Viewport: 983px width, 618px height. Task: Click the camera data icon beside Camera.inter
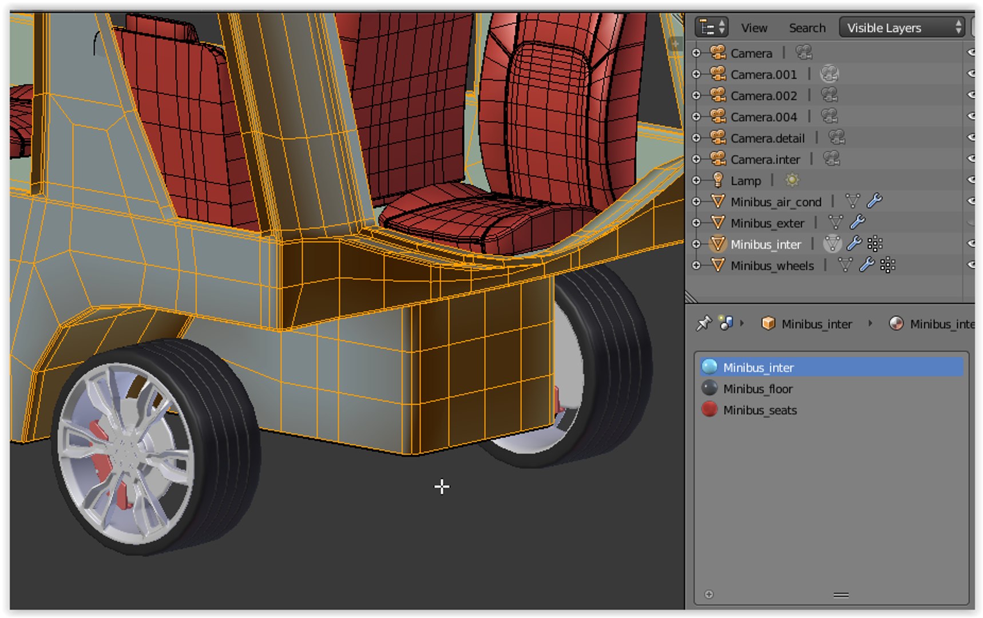coord(831,158)
